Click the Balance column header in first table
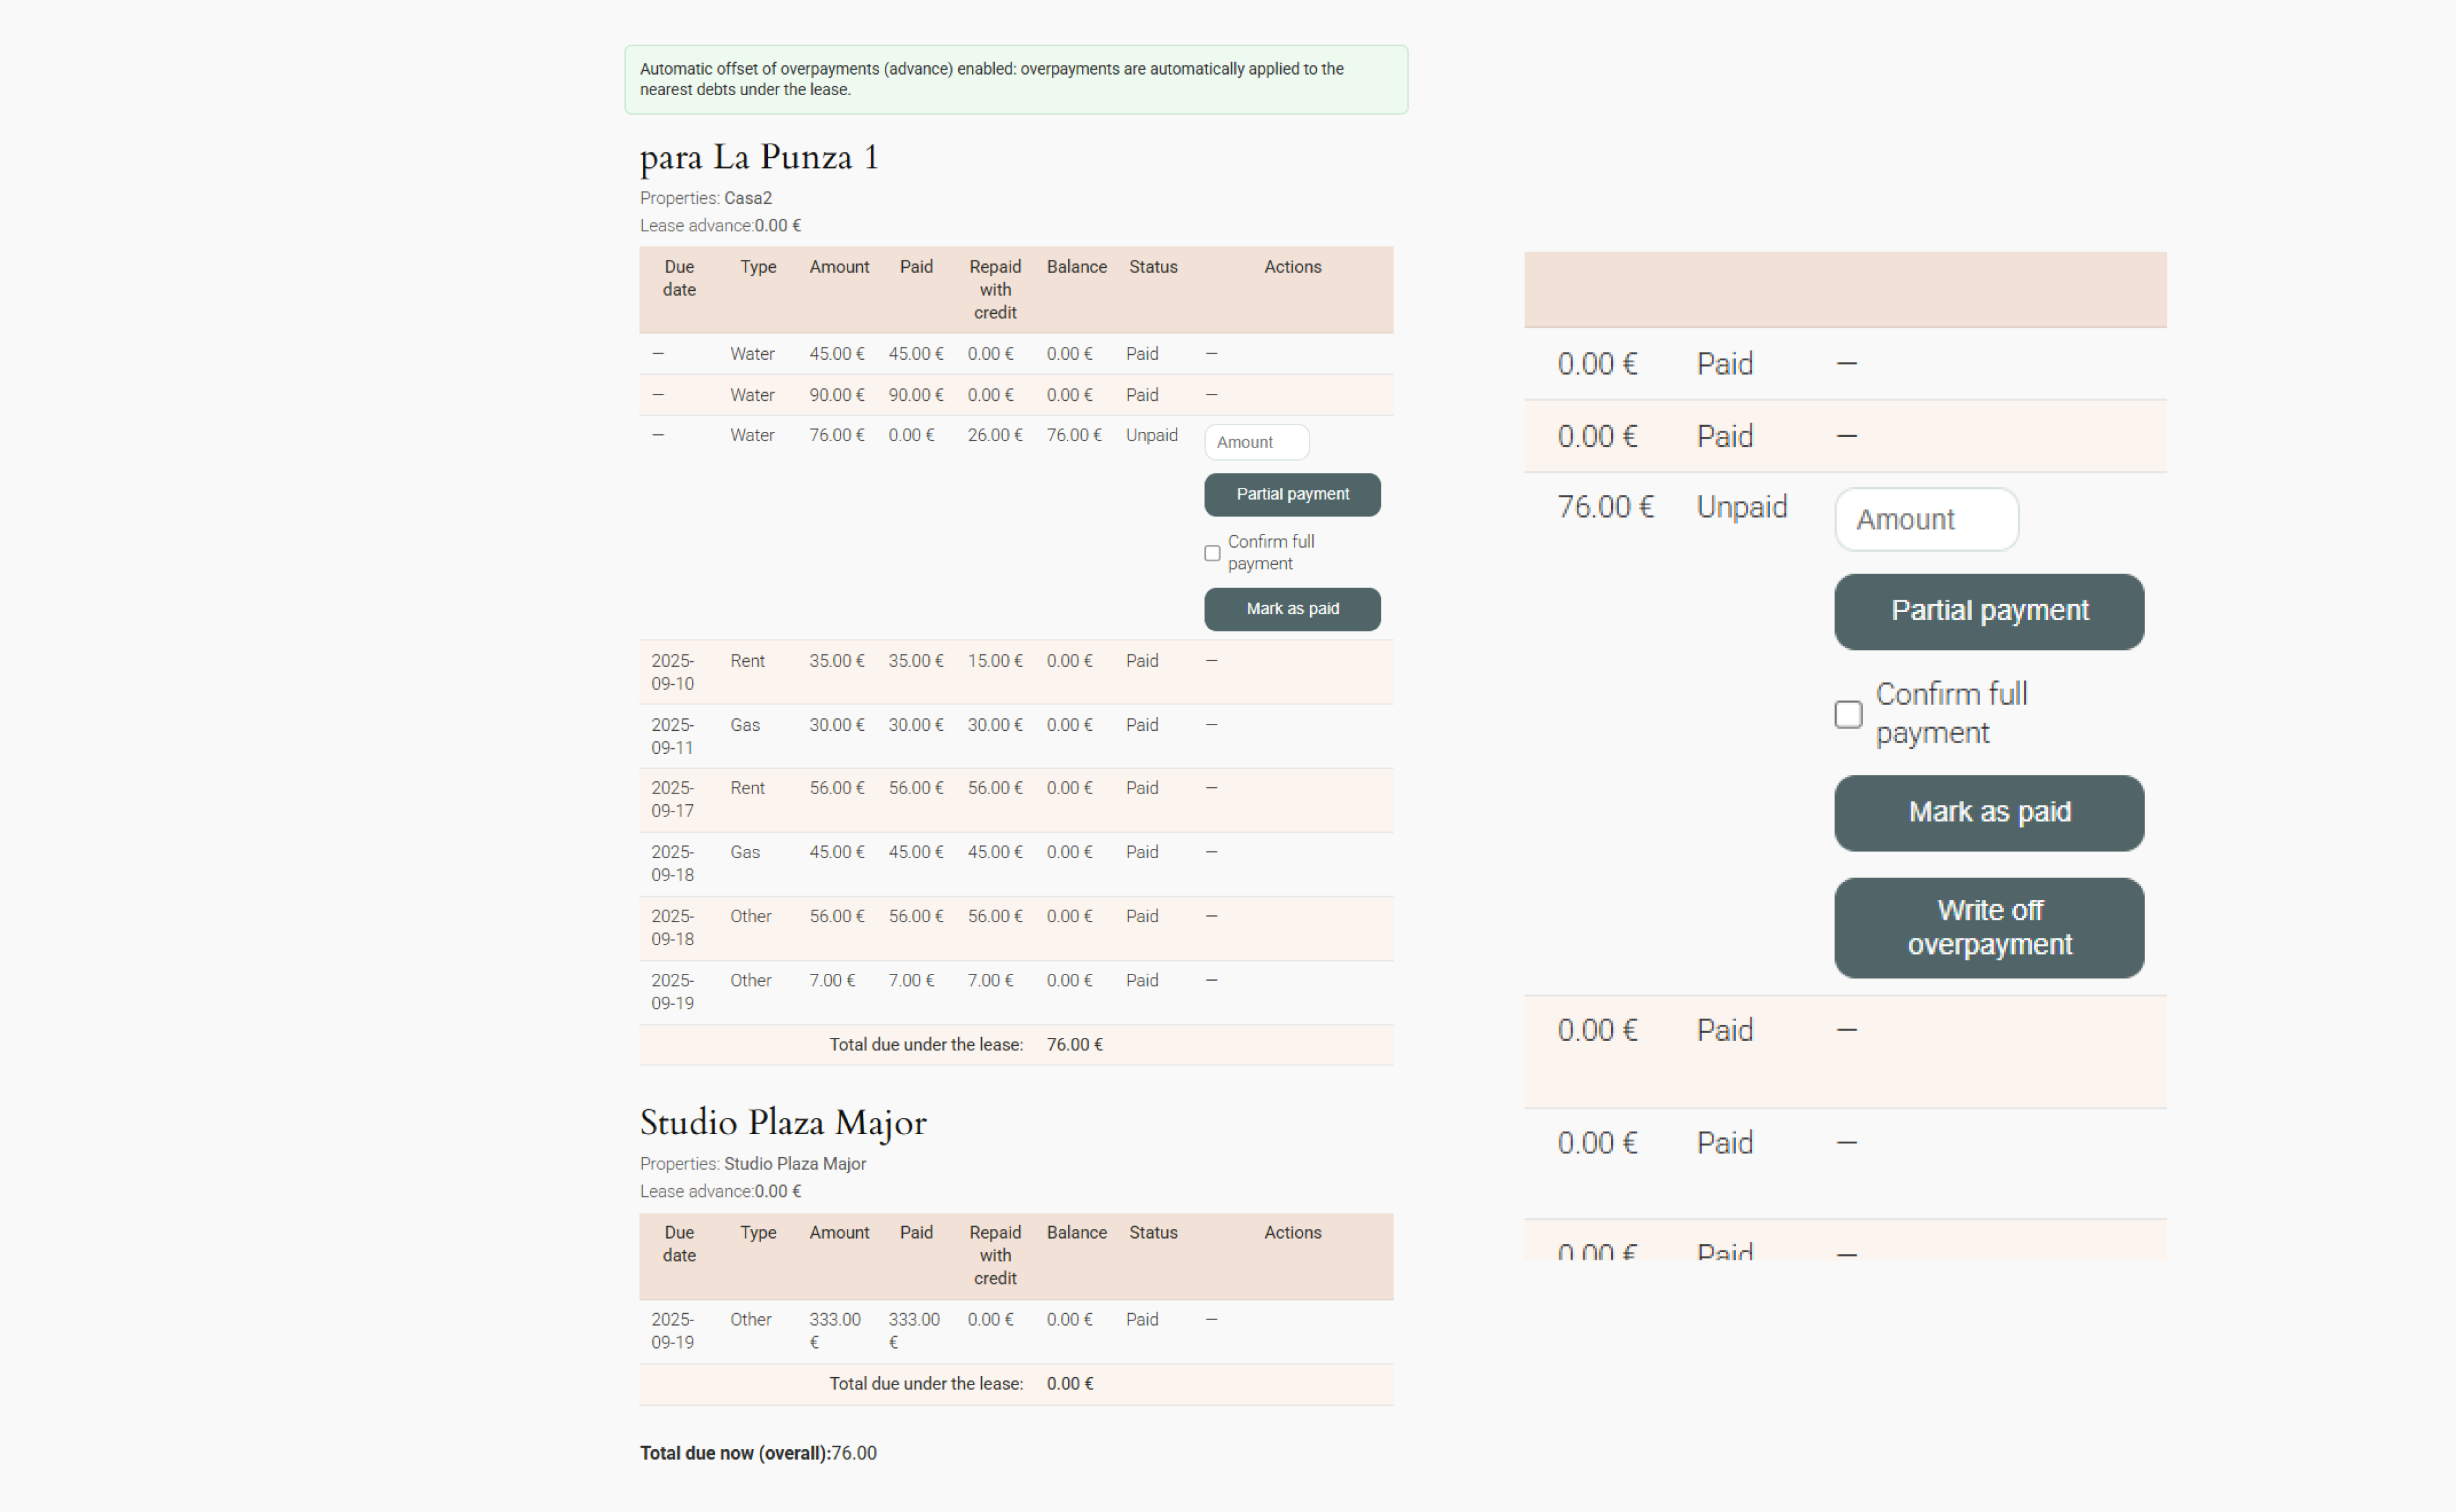Viewport: 2456px width, 1512px height. tap(1076, 267)
